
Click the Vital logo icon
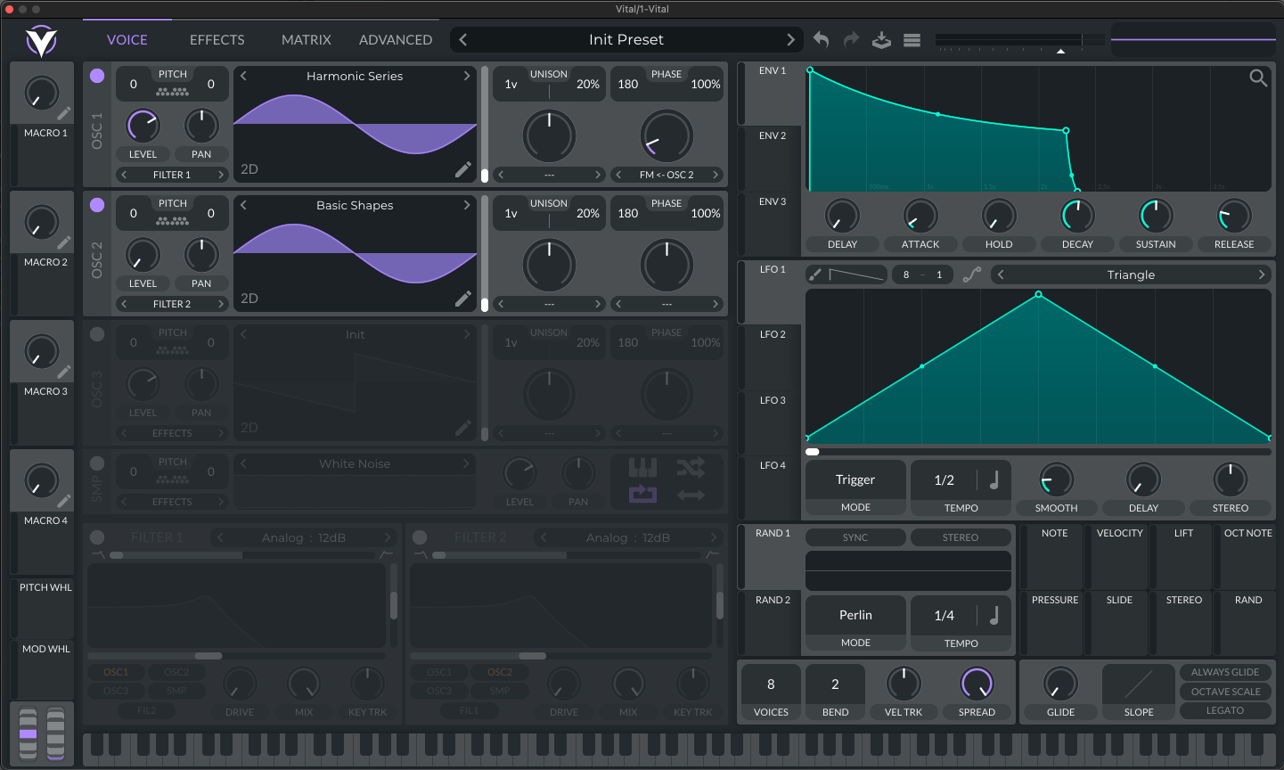(41, 41)
